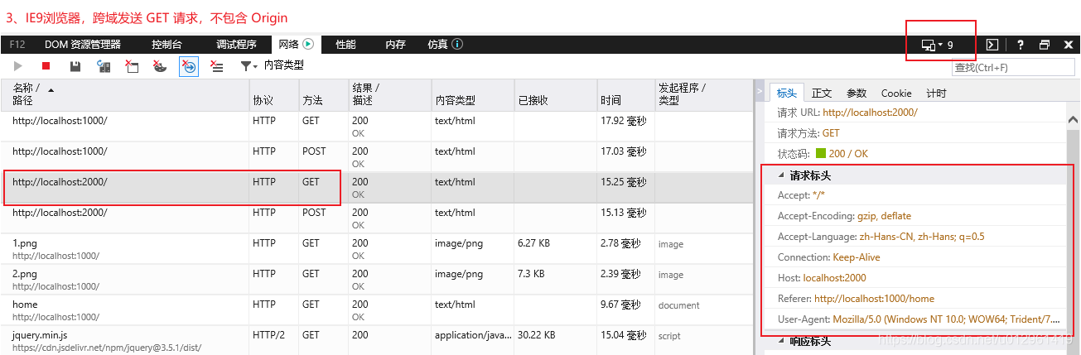This screenshot has height=355, width=1081.
Task: Select the 2.png request row
Action: tap(377, 279)
